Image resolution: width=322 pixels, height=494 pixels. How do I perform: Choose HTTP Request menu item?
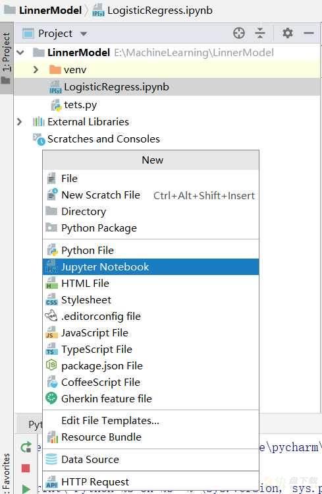tap(151, 481)
